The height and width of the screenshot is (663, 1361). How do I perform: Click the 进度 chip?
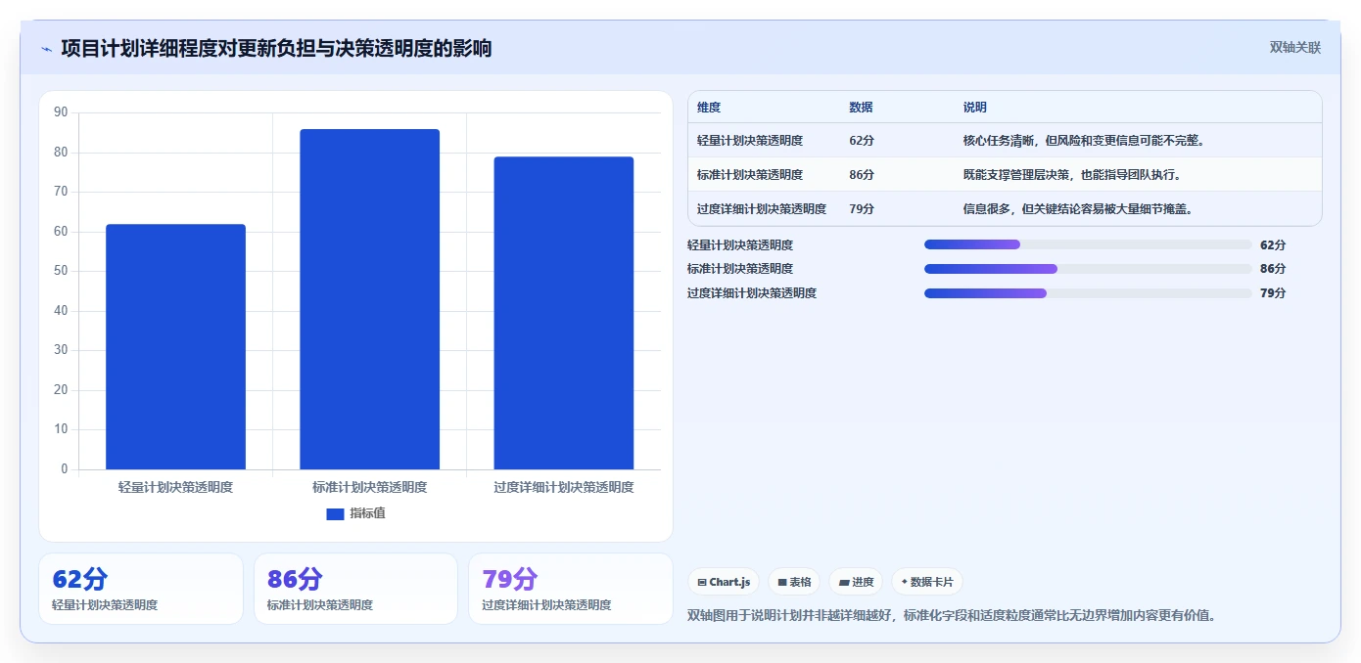click(x=856, y=582)
